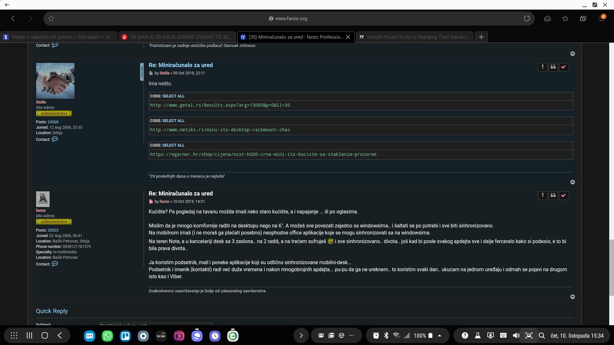The width and height of the screenshot is (614, 345).
Task: Toggle Bluetooth icon in the status tray
Action: (x=386, y=335)
